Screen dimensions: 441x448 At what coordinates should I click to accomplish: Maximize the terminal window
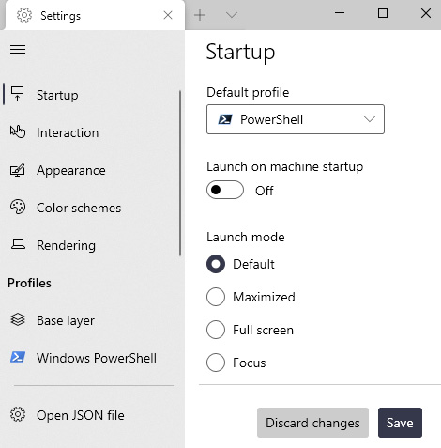(383, 13)
